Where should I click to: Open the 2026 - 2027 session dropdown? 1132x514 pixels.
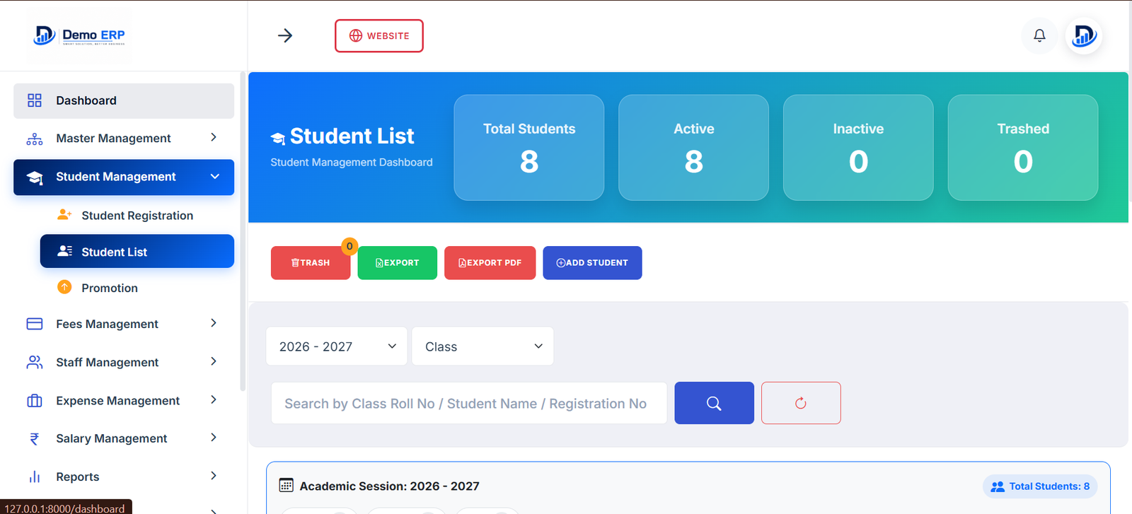pos(337,346)
